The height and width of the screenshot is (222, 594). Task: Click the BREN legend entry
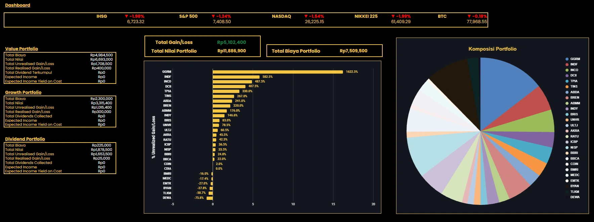click(x=572, y=98)
